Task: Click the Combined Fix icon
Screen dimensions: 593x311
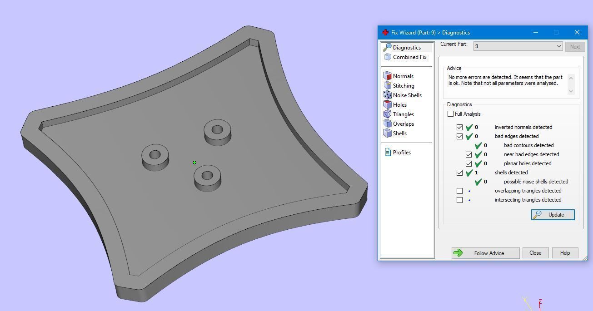Action: click(x=388, y=57)
